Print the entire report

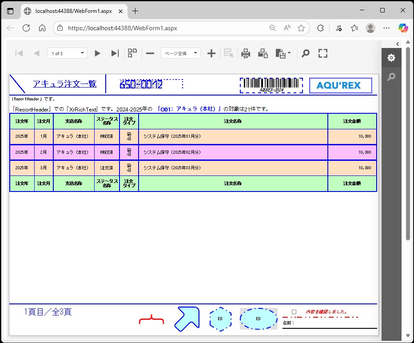[x=246, y=53]
